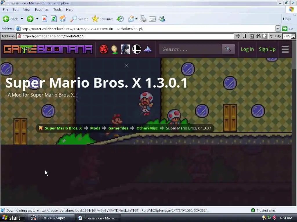This screenshot has height=222, width=297.
Task: Click the X icon before Super Mario Bros. X breadcrumb
Action: click(x=41, y=128)
